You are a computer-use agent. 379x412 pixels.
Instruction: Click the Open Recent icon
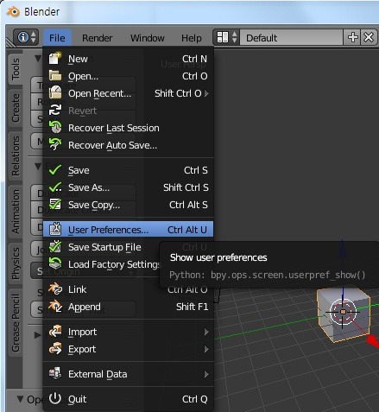(55, 92)
